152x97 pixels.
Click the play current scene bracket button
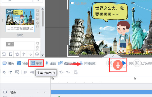click(137, 63)
